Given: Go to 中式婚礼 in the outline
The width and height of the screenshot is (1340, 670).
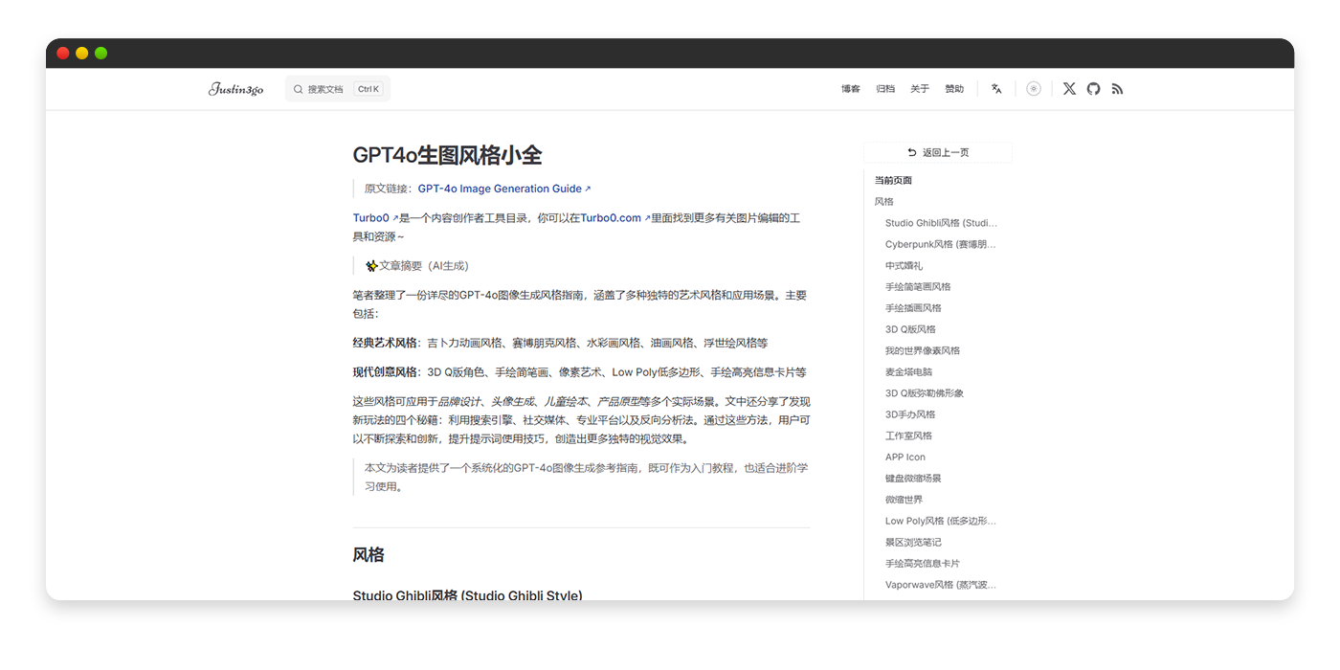Looking at the screenshot, I should pos(904,266).
